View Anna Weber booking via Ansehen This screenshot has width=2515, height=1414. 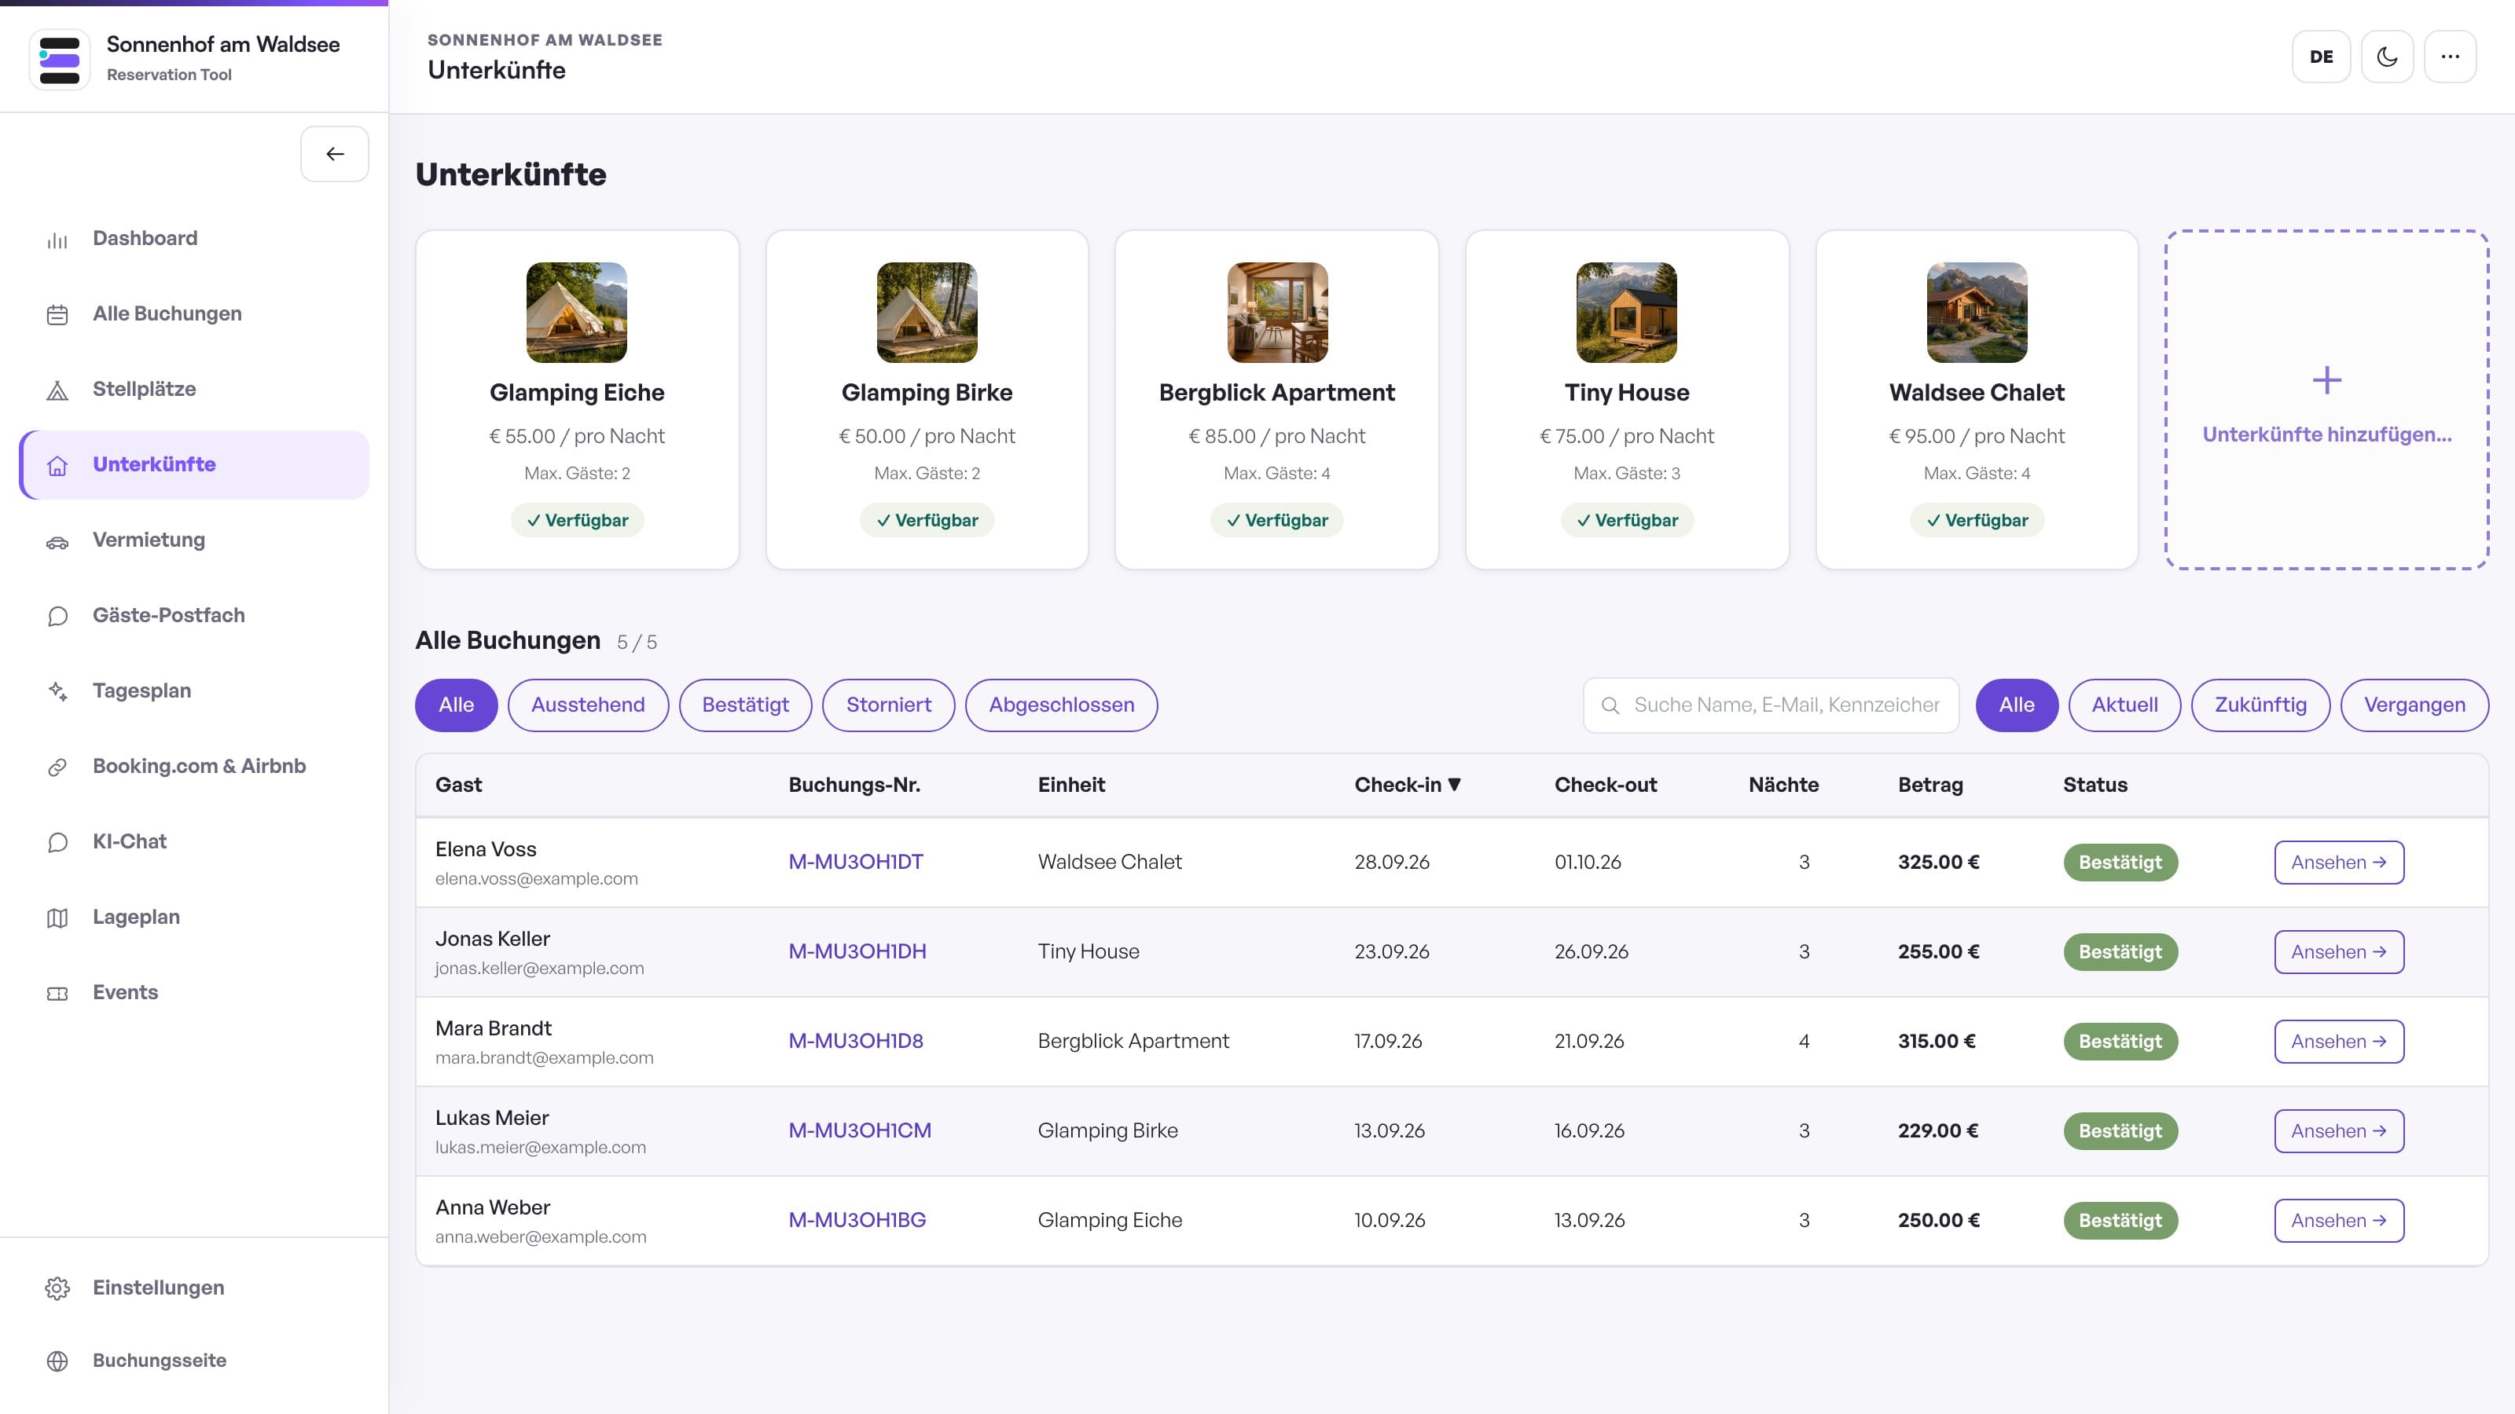pyautogui.click(x=2338, y=1221)
